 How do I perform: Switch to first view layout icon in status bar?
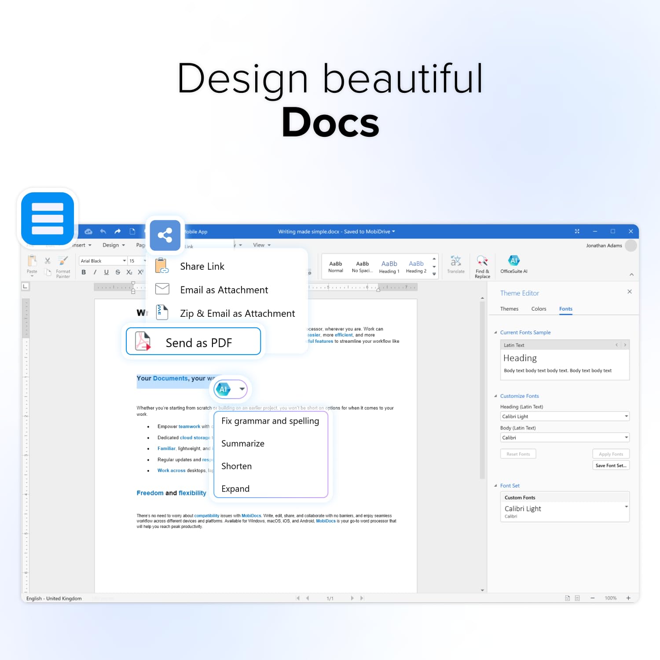[568, 598]
